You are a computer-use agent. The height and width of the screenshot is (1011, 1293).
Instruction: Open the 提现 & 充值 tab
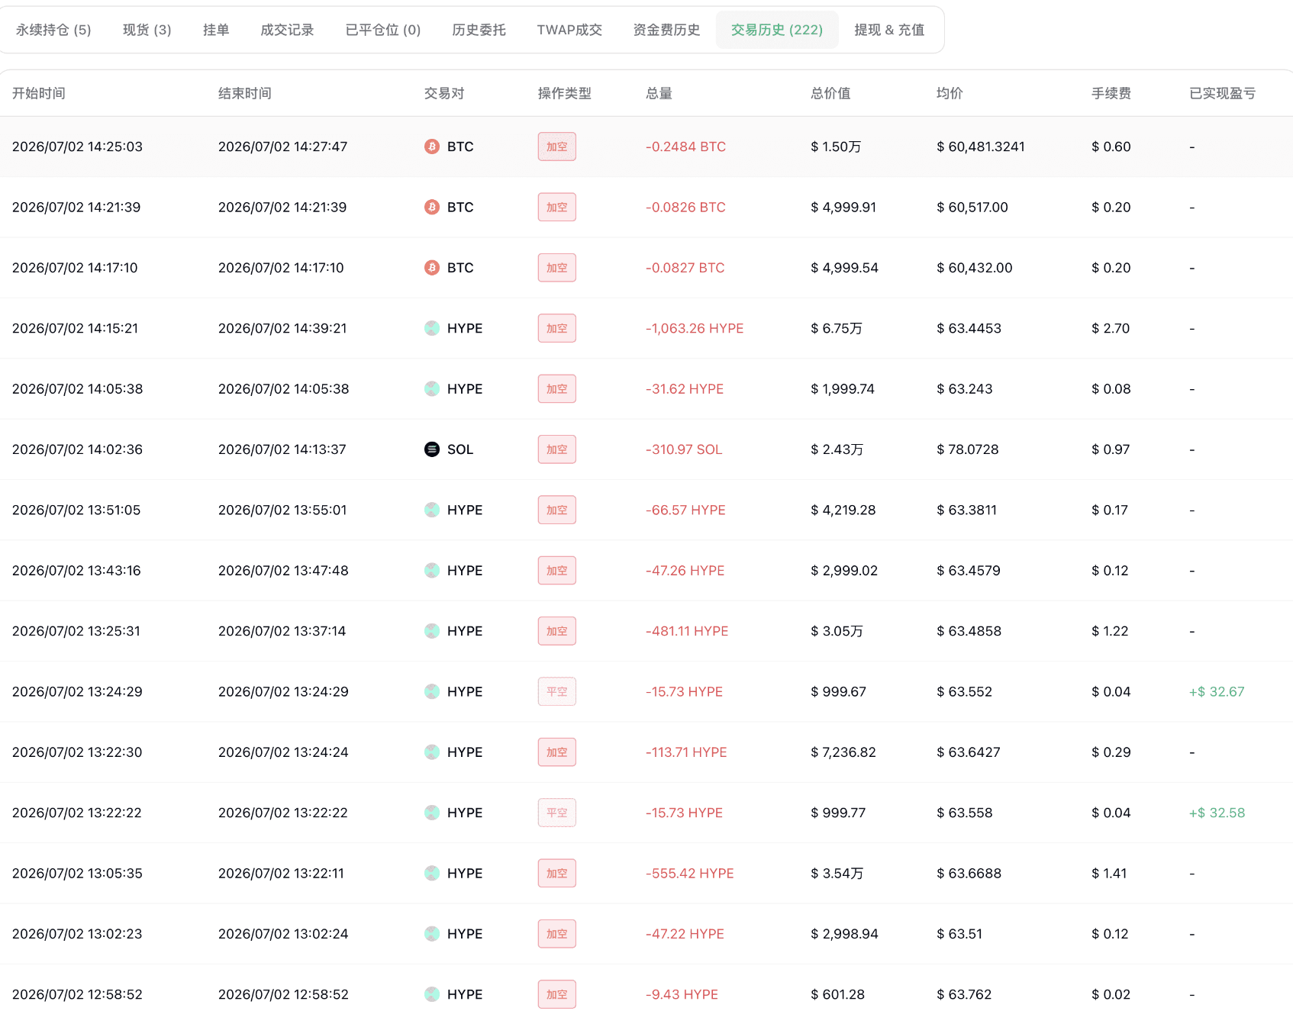[x=889, y=30]
